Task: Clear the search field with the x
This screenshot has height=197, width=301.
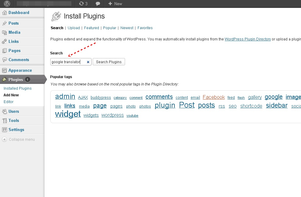Action: (x=88, y=62)
